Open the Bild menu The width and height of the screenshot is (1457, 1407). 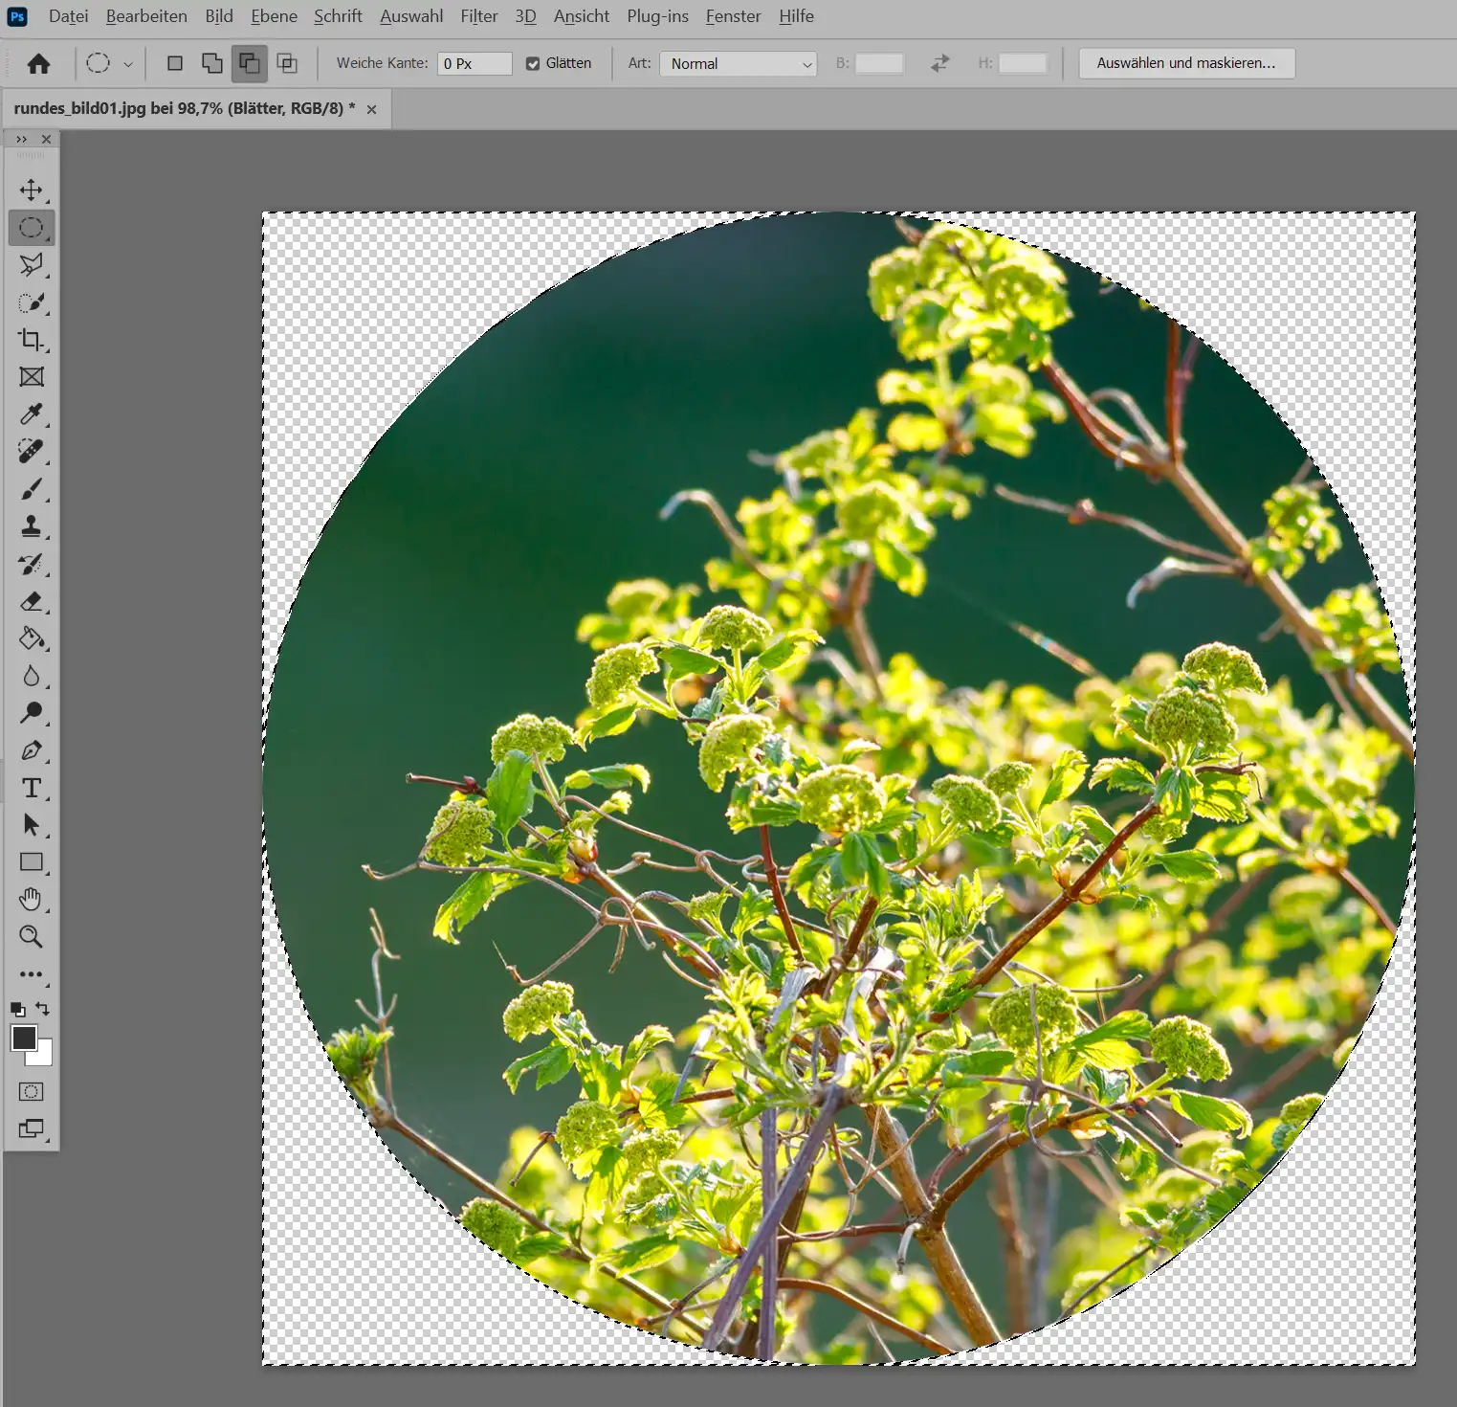click(219, 16)
